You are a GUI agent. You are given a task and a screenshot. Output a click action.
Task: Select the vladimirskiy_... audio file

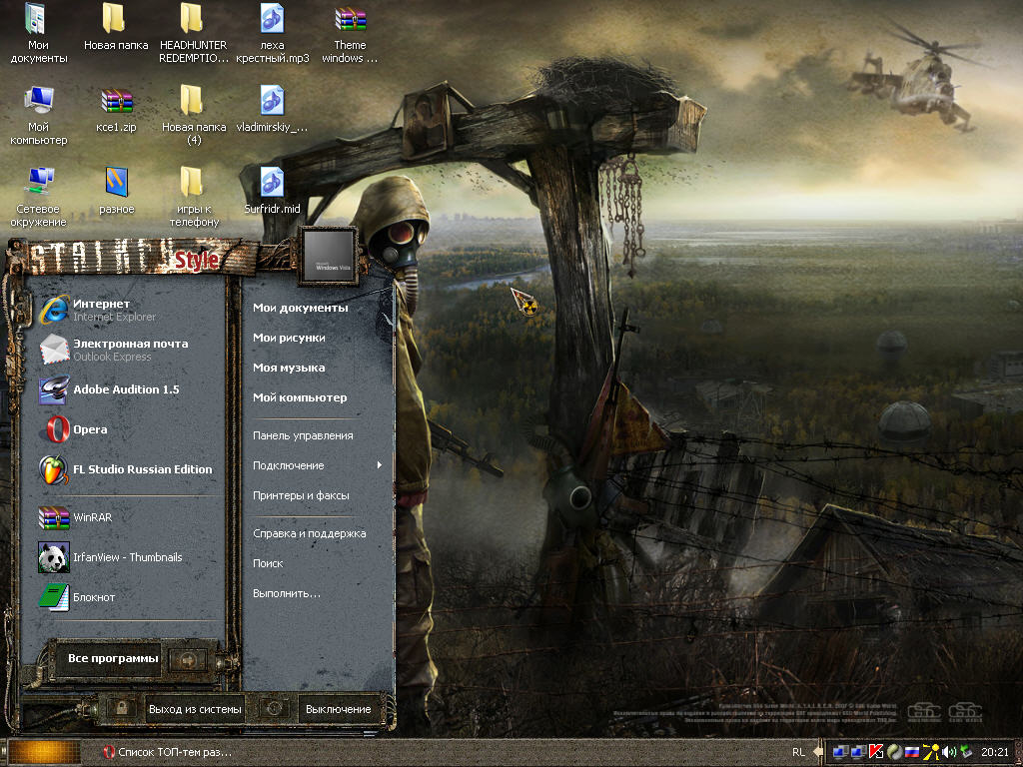(x=272, y=110)
